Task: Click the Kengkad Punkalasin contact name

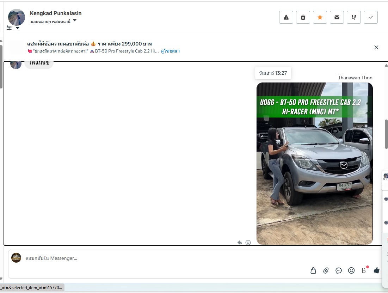Action: (56, 13)
